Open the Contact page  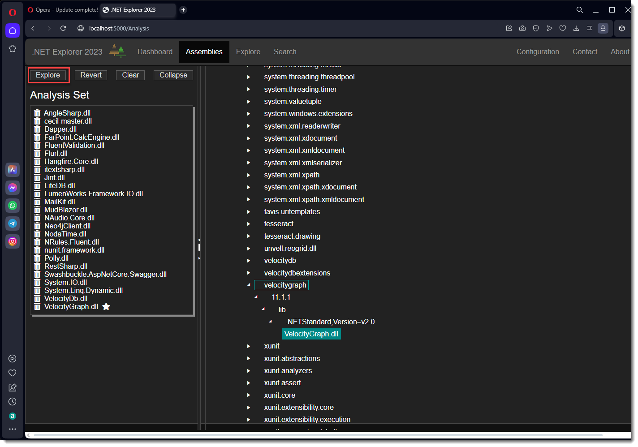585,52
